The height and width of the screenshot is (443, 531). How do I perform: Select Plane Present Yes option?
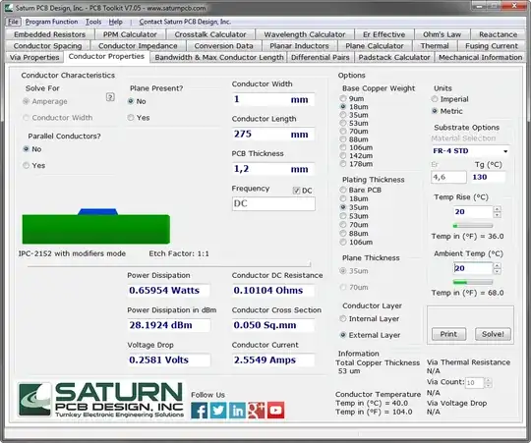coord(131,118)
